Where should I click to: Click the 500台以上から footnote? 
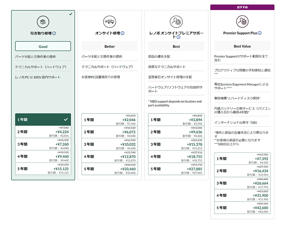click(x=227, y=144)
